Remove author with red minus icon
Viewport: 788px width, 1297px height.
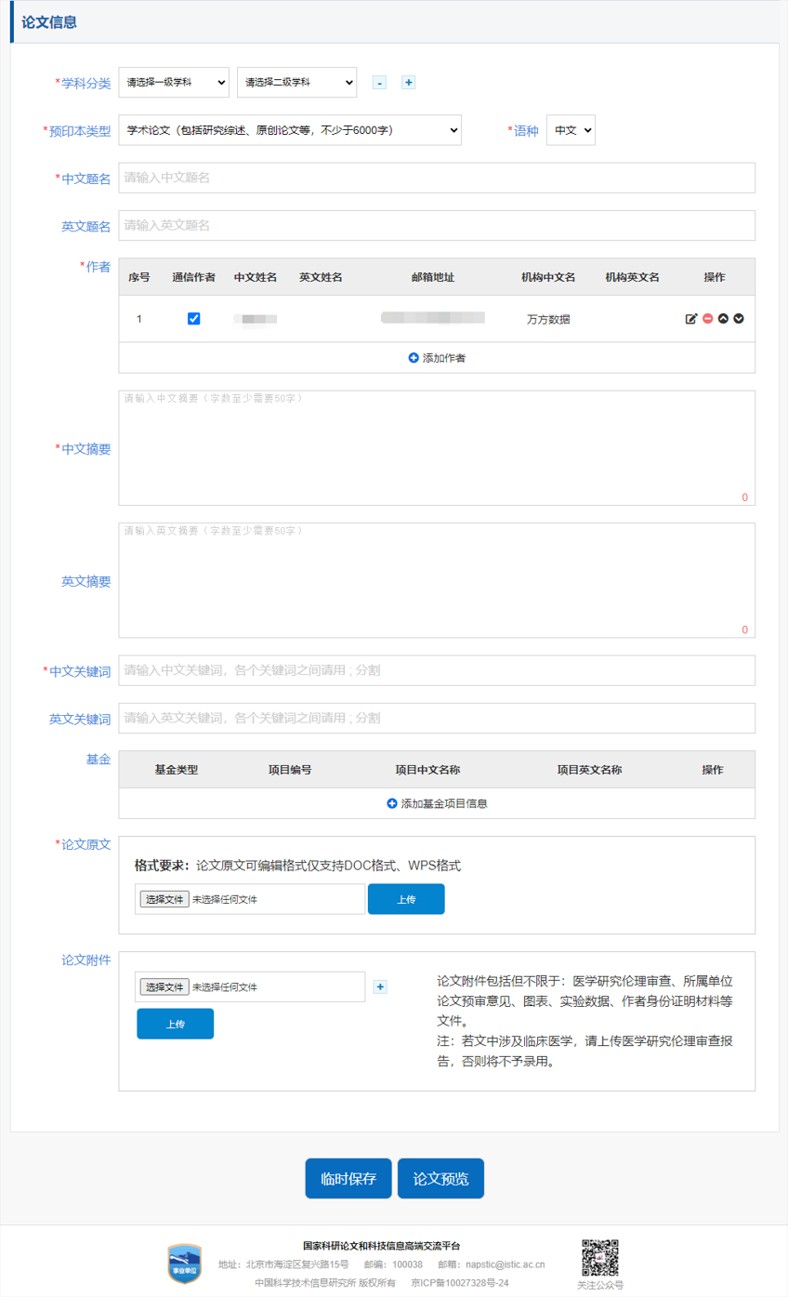pos(707,319)
